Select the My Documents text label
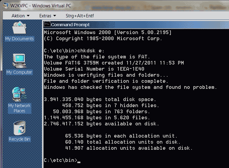Screen dimensions: 229x168 pyautogui.click(x=19, y=39)
